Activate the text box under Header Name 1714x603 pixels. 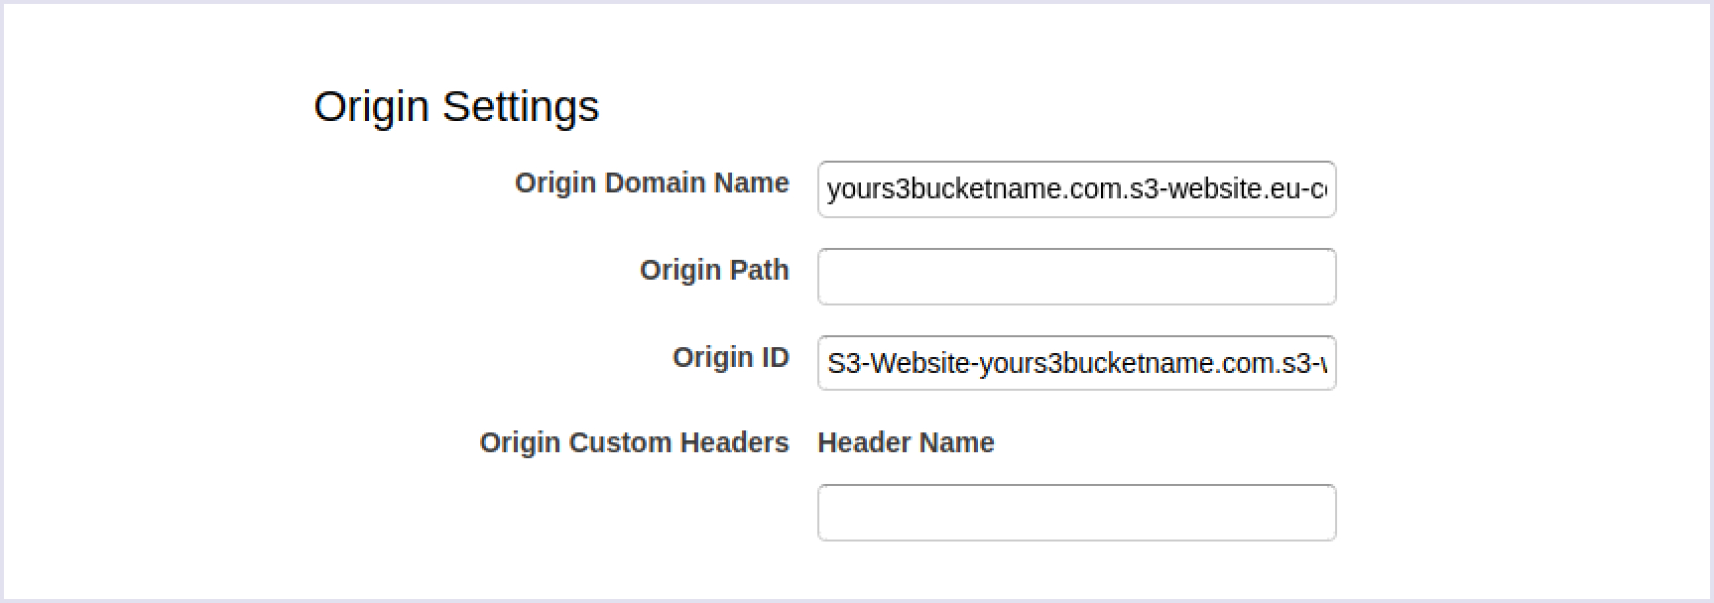[x=1076, y=513]
